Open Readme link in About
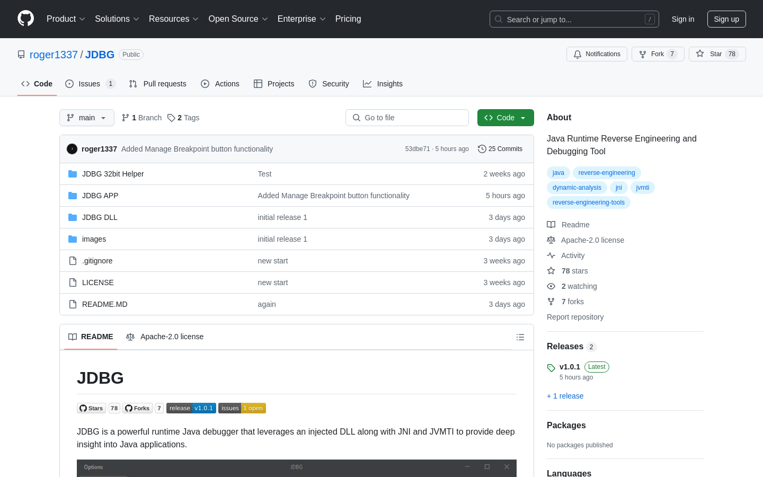Screen dimensions: 763x477 coord(568,225)
